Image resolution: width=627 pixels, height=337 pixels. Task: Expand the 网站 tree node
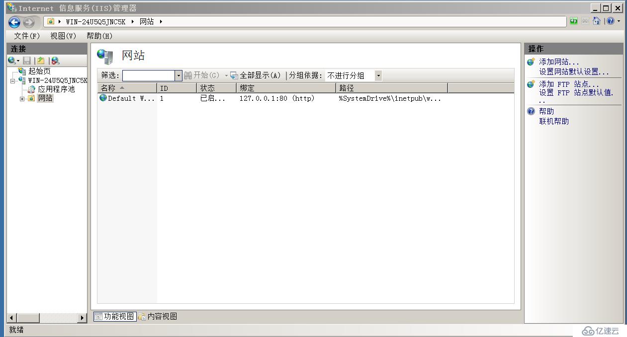pos(22,99)
